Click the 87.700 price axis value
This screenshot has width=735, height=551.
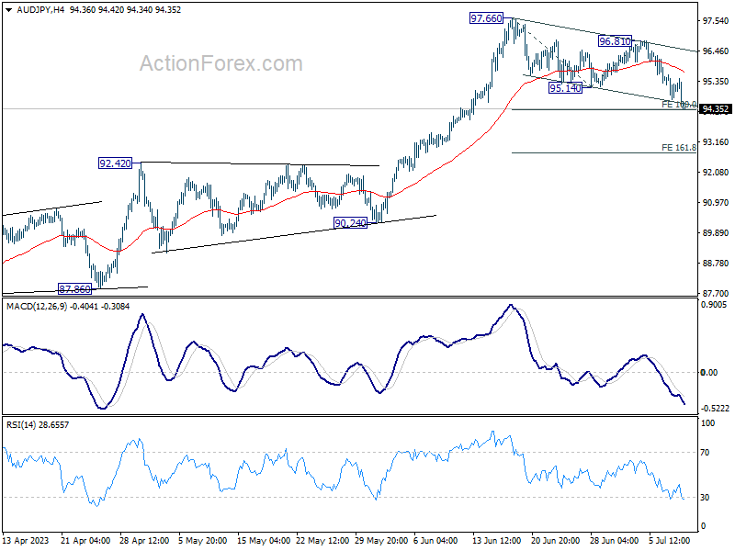pos(716,293)
